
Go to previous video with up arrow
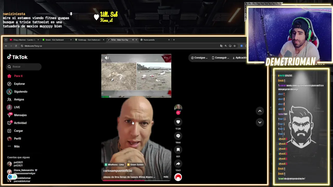coord(260,111)
